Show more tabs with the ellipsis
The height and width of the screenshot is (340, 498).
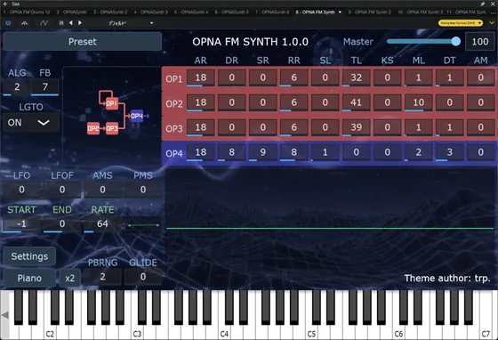coord(492,12)
